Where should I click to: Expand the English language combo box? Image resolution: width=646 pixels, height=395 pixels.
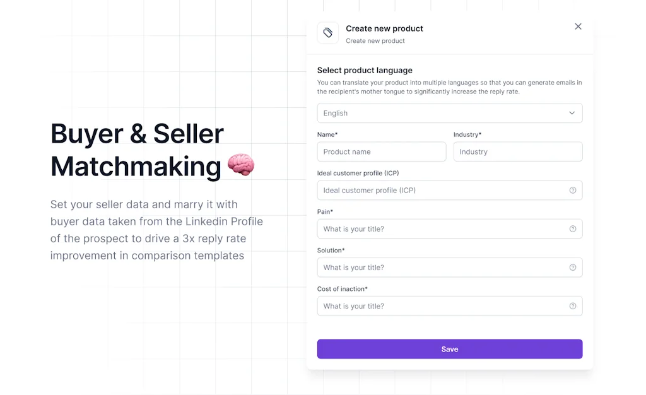click(449, 113)
